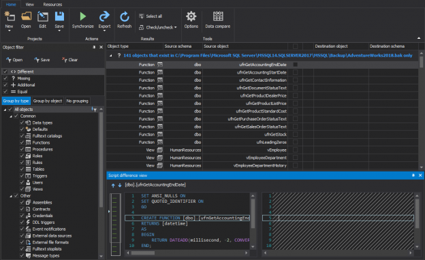
Task: Toggle the Missing filter checkbox
Action: tap(5, 78)
